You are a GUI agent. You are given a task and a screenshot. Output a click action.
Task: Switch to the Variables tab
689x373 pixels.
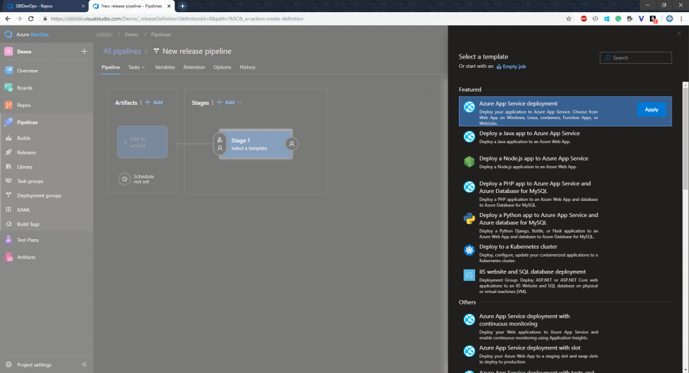(x=165, y=67)
